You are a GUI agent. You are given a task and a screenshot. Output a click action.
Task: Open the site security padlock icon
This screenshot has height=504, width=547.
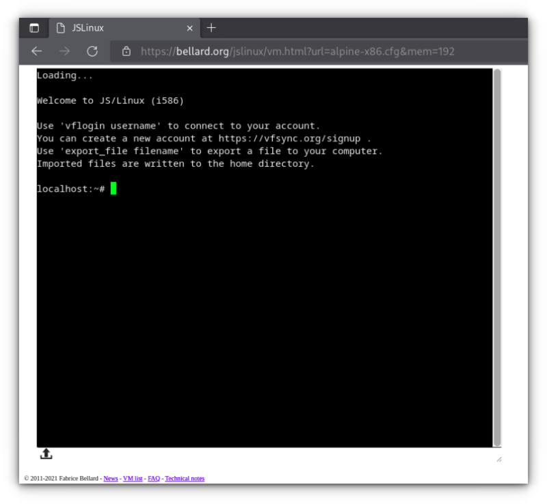point(126,51)
